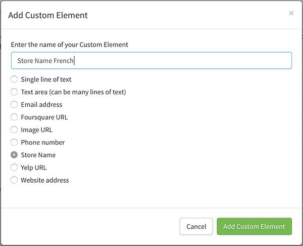Choose the Text area radio button

click(14, 92)
